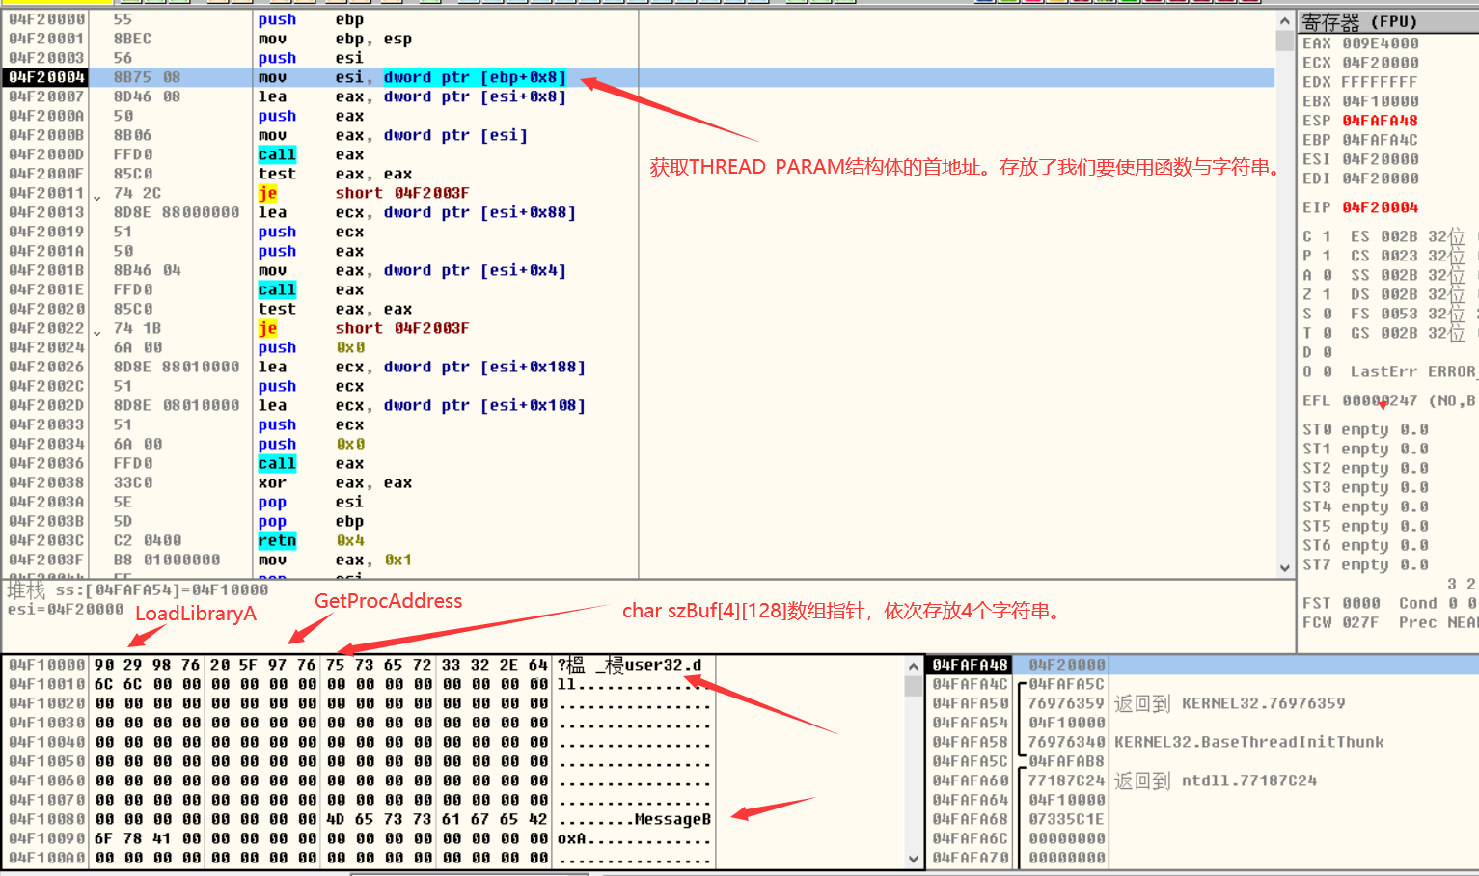Select the C carry flag line
Viewport: 1479px width, 876px height.
[x=1317, y=236]
